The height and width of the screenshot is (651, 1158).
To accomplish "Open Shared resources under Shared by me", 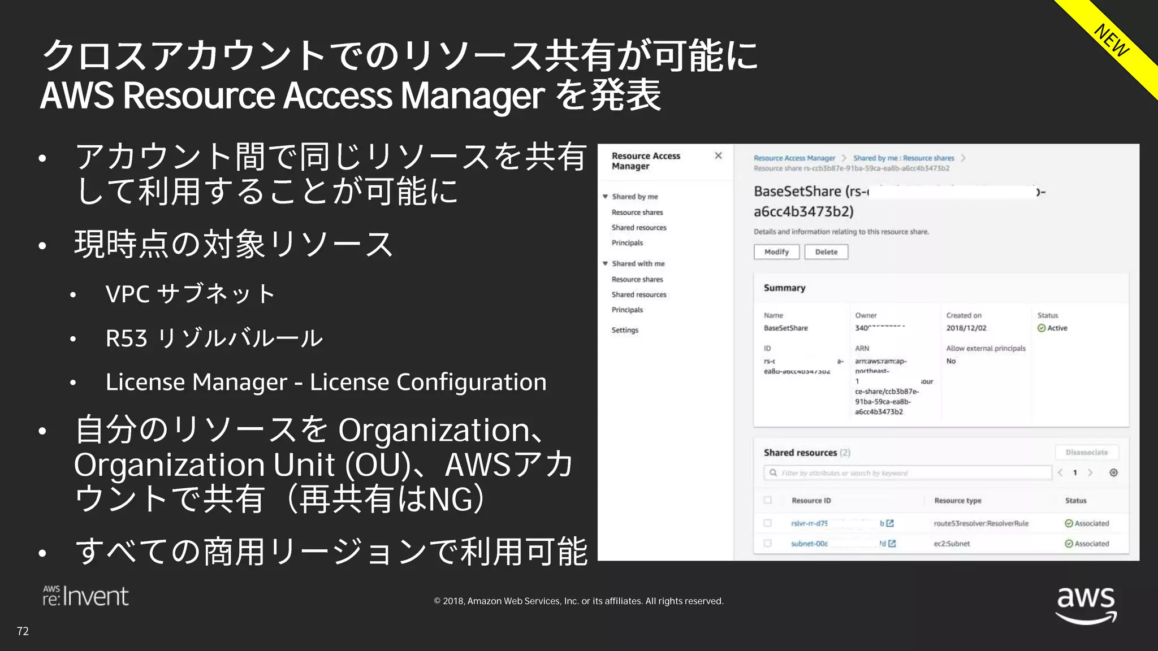I will point(639,228).
